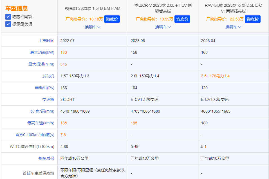Click 询底价 for the 领克01

[112, 19]
